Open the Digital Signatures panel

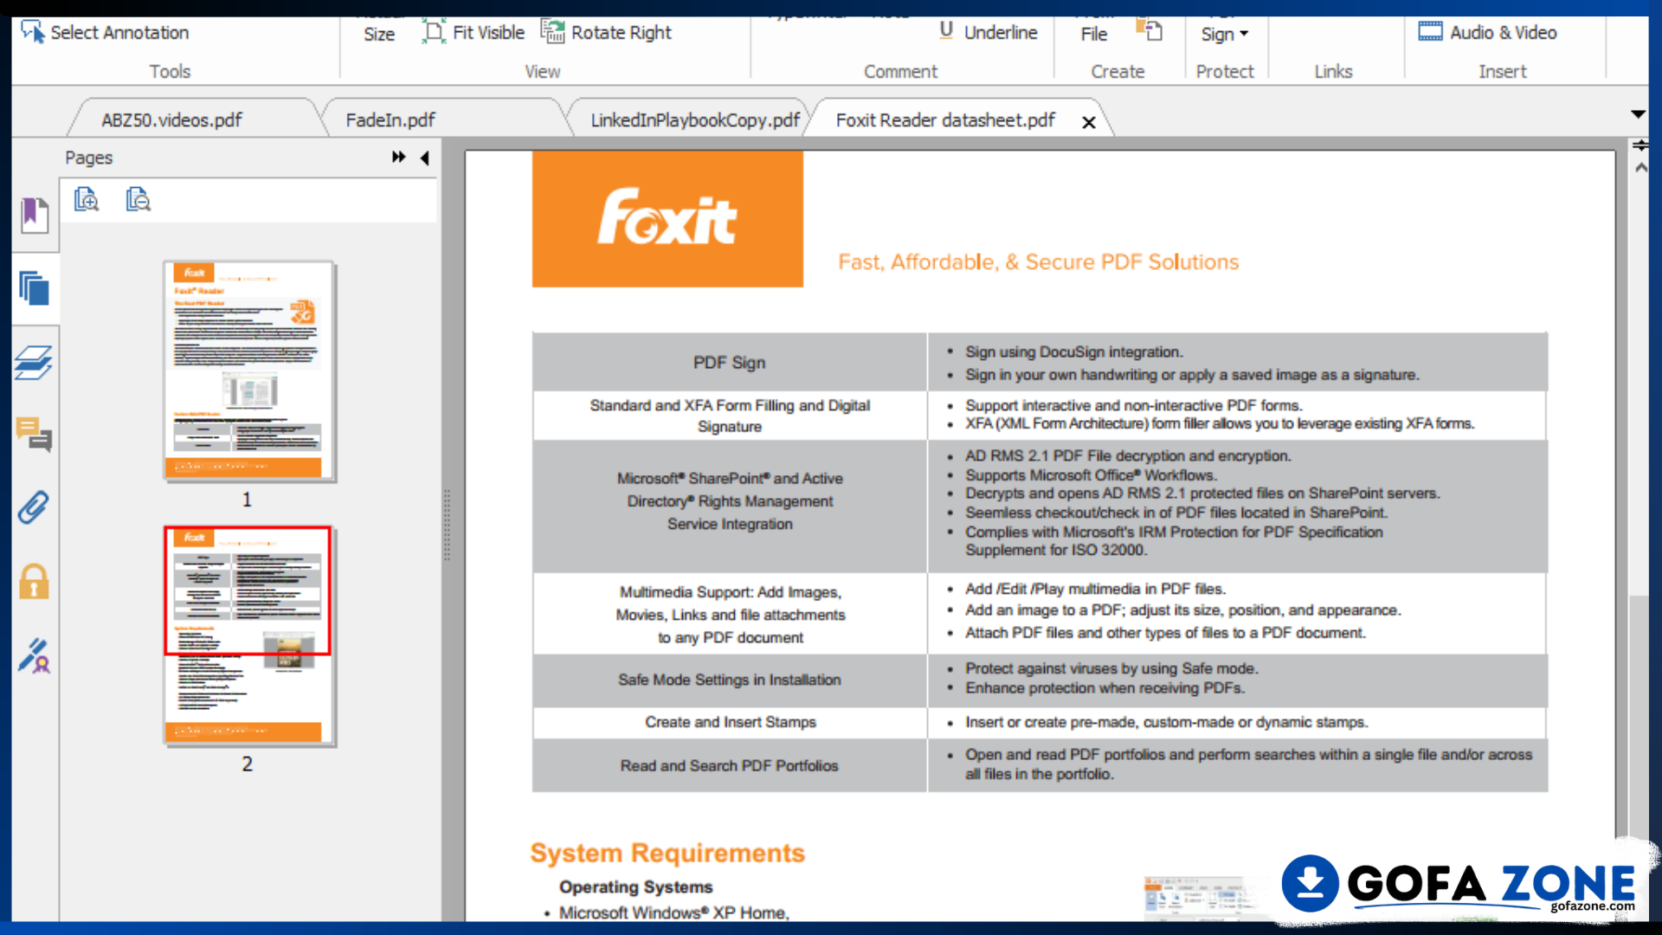pyautogui.click(x=35, y=656)
